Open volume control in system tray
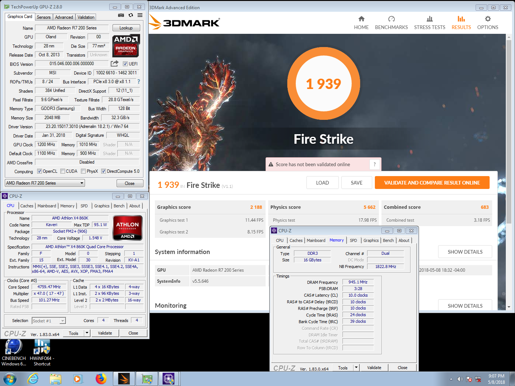Viewport: 515px width, 386px height. point(460,379)
